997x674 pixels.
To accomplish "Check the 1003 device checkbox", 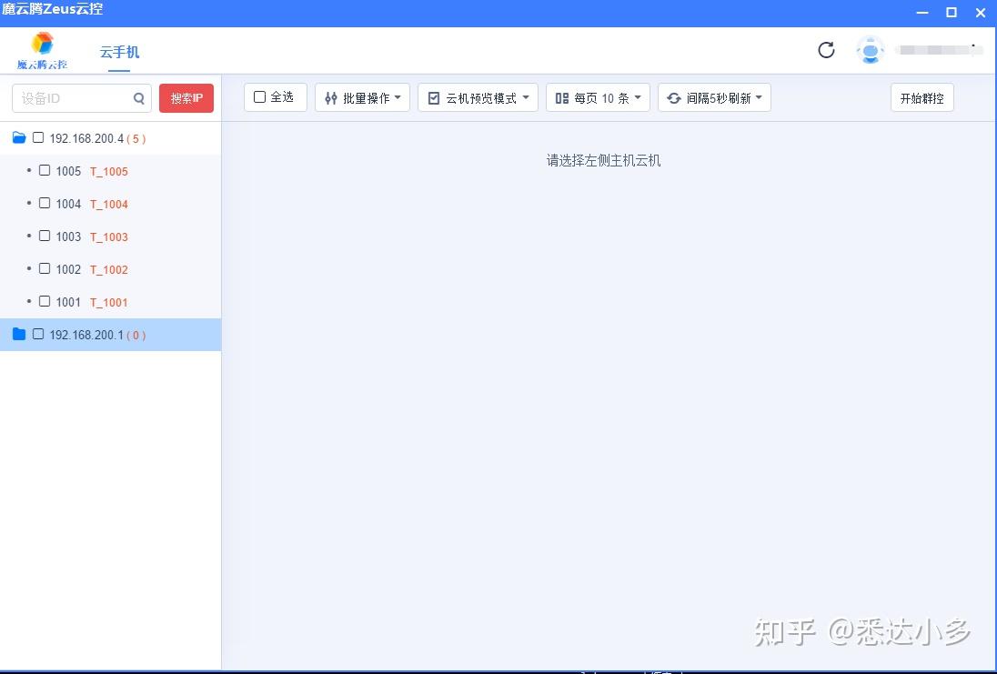I will (x=45, y=236).
